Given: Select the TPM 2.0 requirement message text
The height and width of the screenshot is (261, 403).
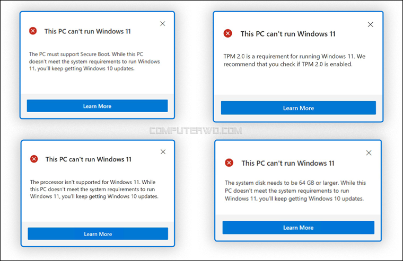Looking at the screenshot, I should tap(294, 60).
